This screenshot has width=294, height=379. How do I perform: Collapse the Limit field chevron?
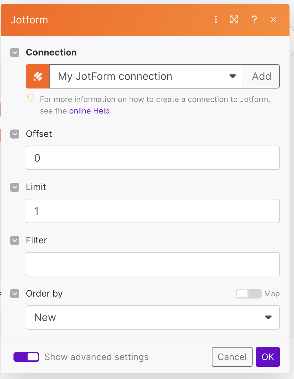tap(15, 187)
